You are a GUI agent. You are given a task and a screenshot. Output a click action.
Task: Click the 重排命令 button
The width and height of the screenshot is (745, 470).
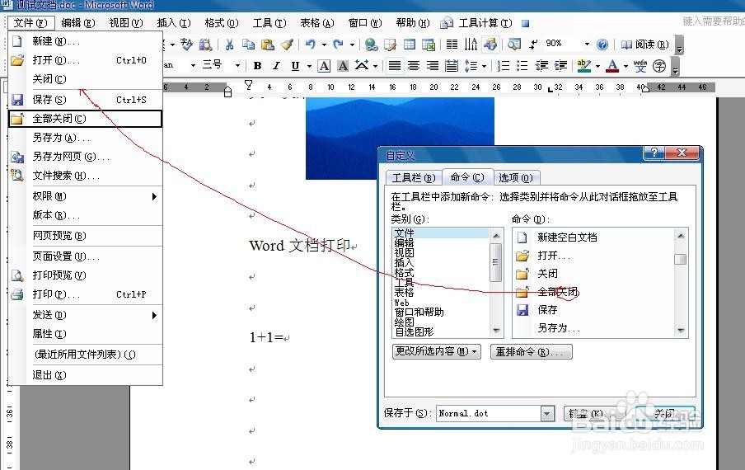pyautogui.click(x=532, y=351)
